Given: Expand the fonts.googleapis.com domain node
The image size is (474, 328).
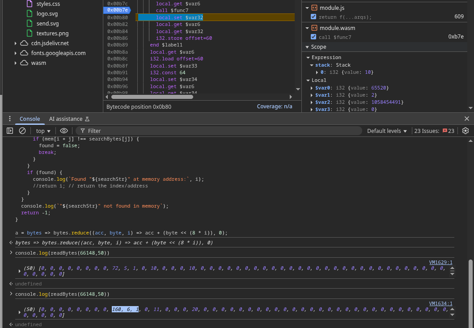Looking at the screenshot, I should 15,53.
